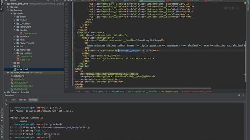Toggle the Structure tool window
Viewport: 250px width, 140px height.
pos(2,132)
